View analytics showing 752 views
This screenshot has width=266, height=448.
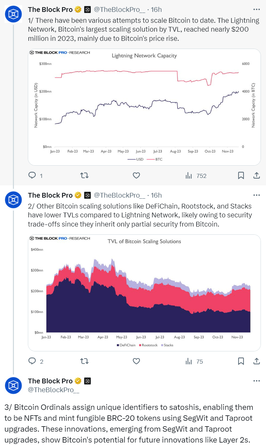(196, 176)
